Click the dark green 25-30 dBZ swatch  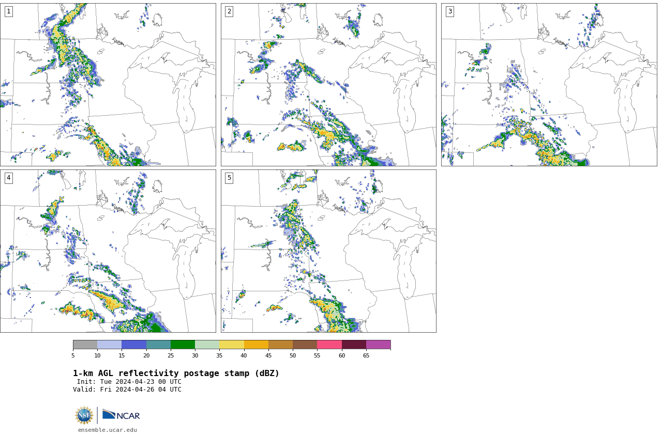coord(183,345)
